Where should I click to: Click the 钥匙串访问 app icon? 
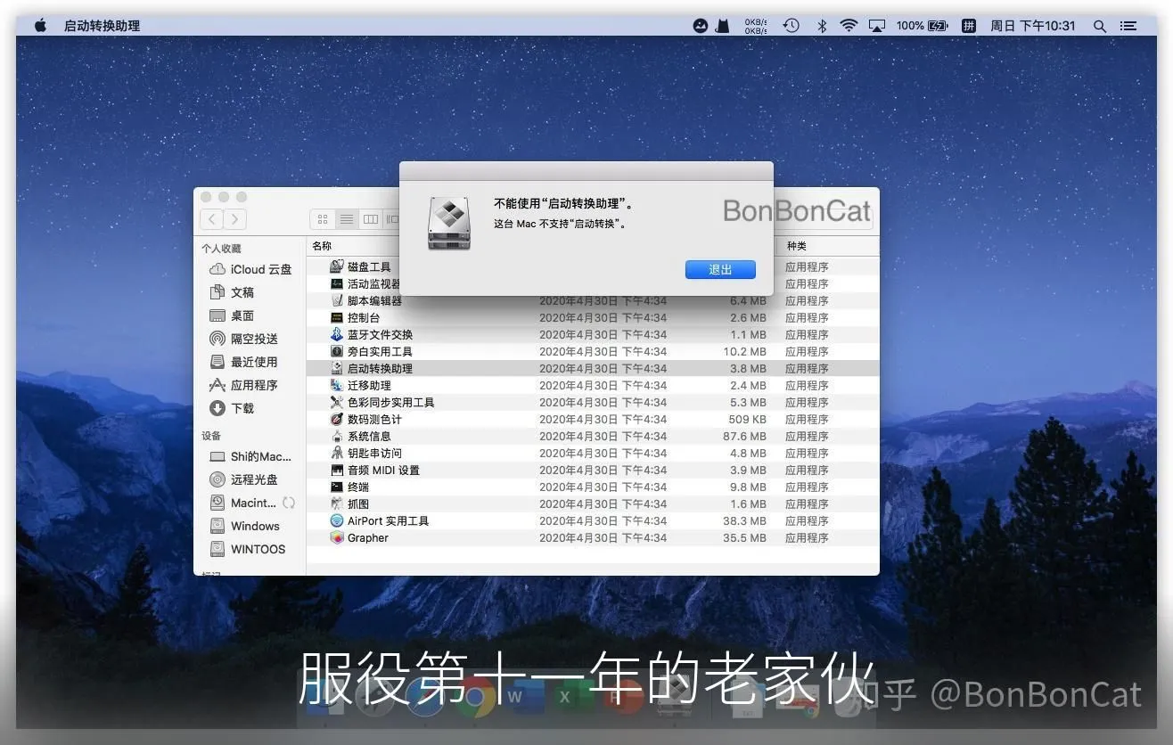click(x=337, y=453)
